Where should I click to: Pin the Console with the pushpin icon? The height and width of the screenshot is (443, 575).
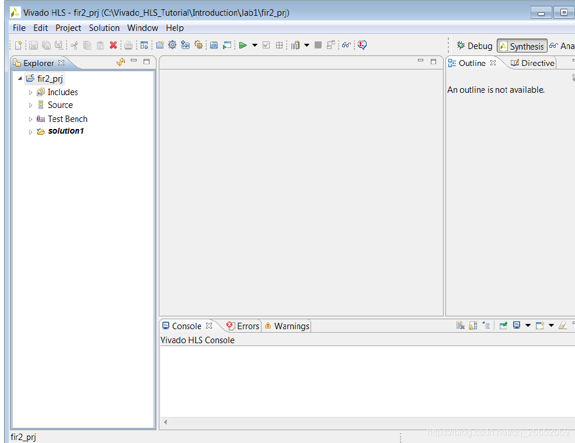pos(504,325)
